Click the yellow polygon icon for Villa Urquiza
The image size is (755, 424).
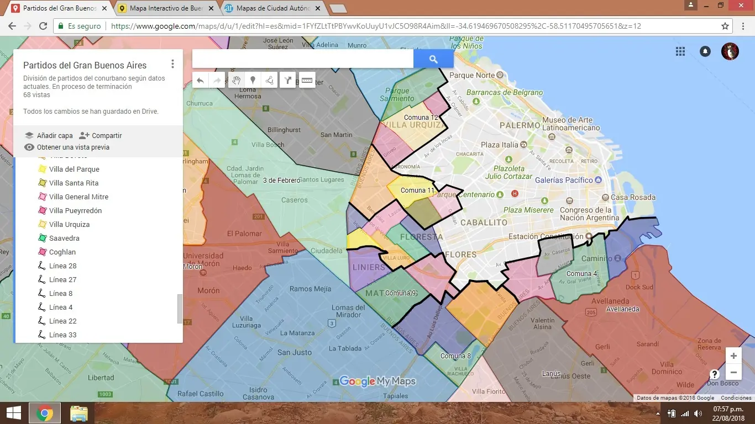42,224
